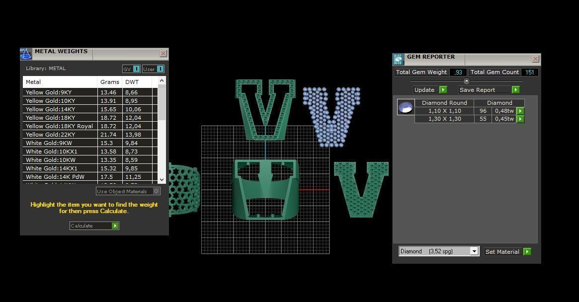
Task: Click the Calculate button
Action: 94,226
